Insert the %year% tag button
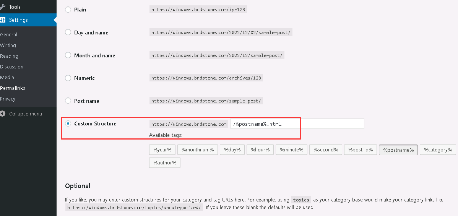Viewport: 458px width, 216px height. point(162,149)
